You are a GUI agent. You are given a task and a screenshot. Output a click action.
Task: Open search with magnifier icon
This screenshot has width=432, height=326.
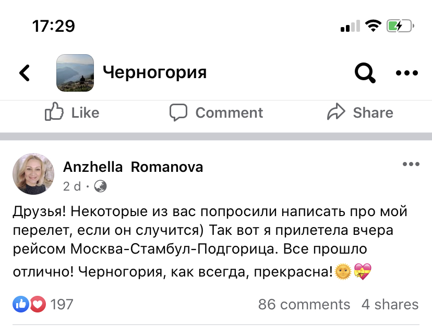click(365, 73)
